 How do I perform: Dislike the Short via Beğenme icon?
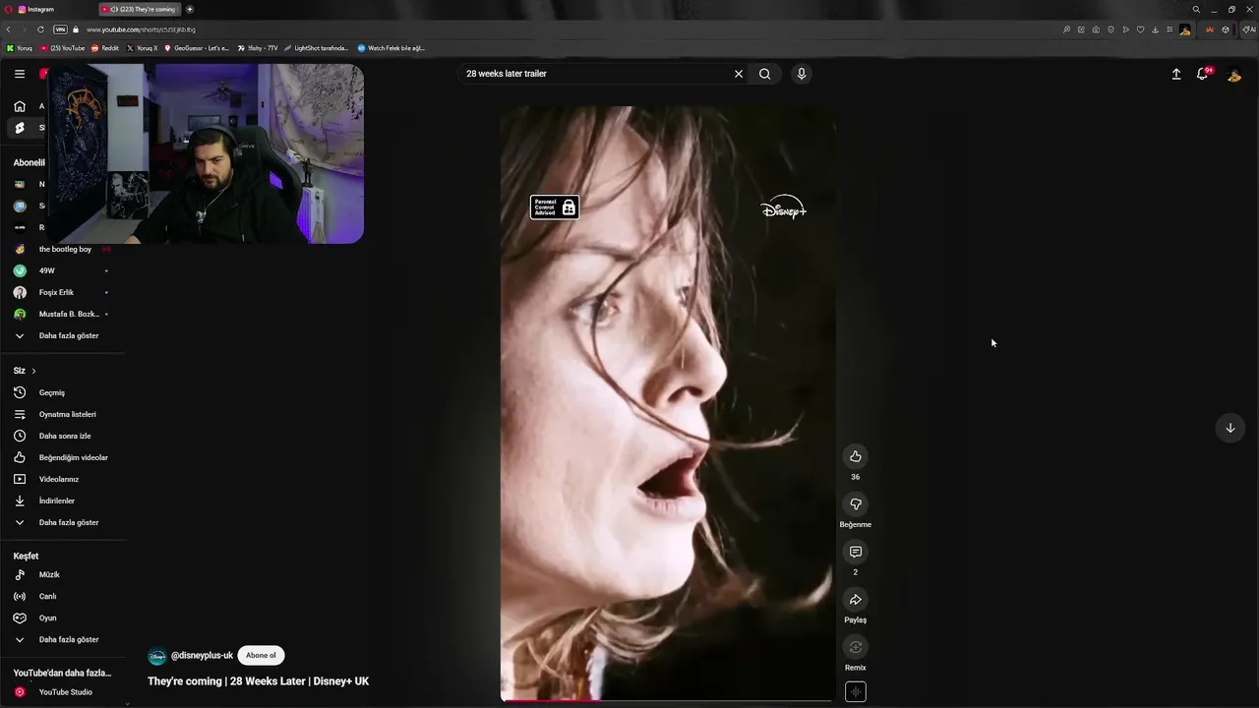tap(856, 504)
